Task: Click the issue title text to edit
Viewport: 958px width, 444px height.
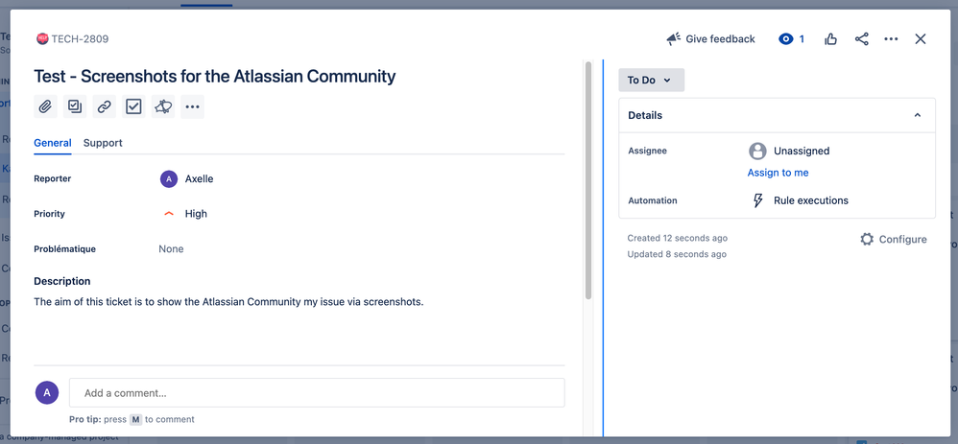Action: [x=214, y=77]
